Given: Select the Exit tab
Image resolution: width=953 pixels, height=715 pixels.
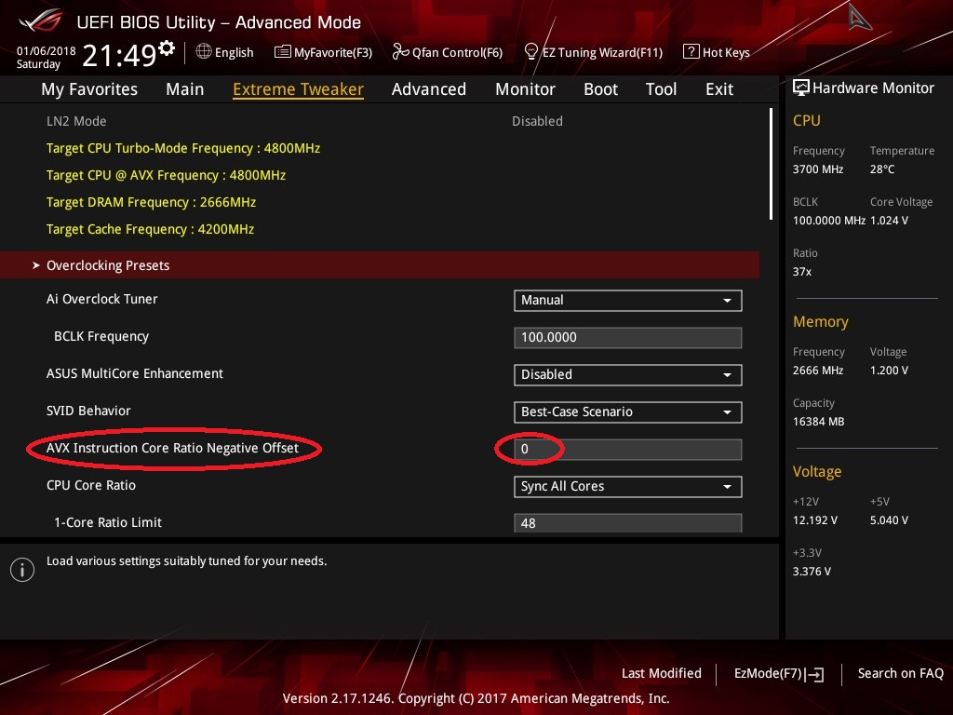Looking at the screenshot, I should tap(719, 89).
